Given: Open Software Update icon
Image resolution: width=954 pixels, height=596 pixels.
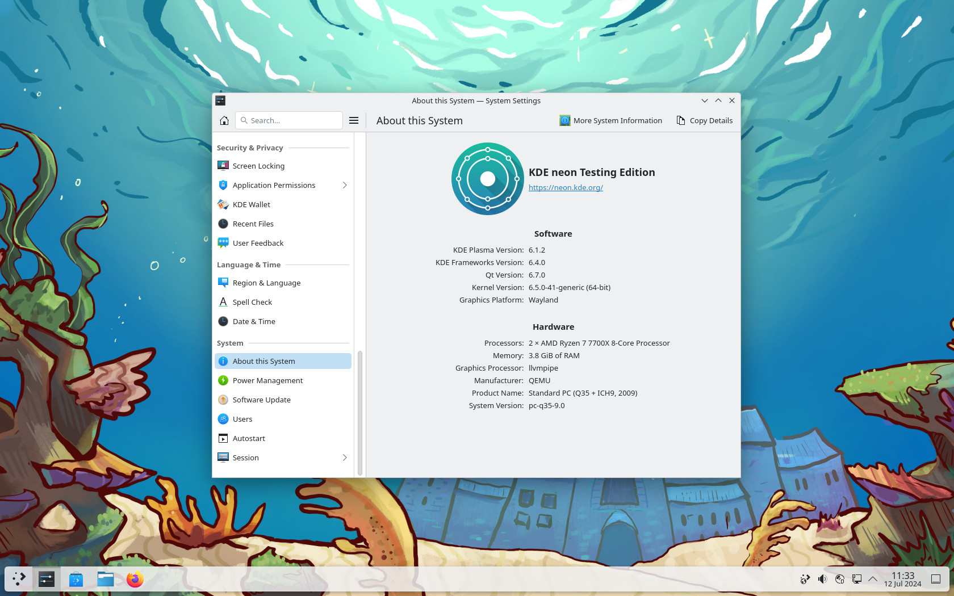Looking at the screenshot, I should tap(223, 400).
